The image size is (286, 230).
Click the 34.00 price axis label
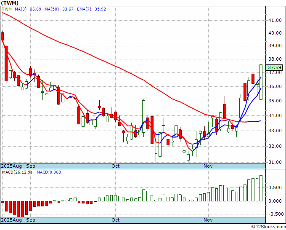click(275, 115)
